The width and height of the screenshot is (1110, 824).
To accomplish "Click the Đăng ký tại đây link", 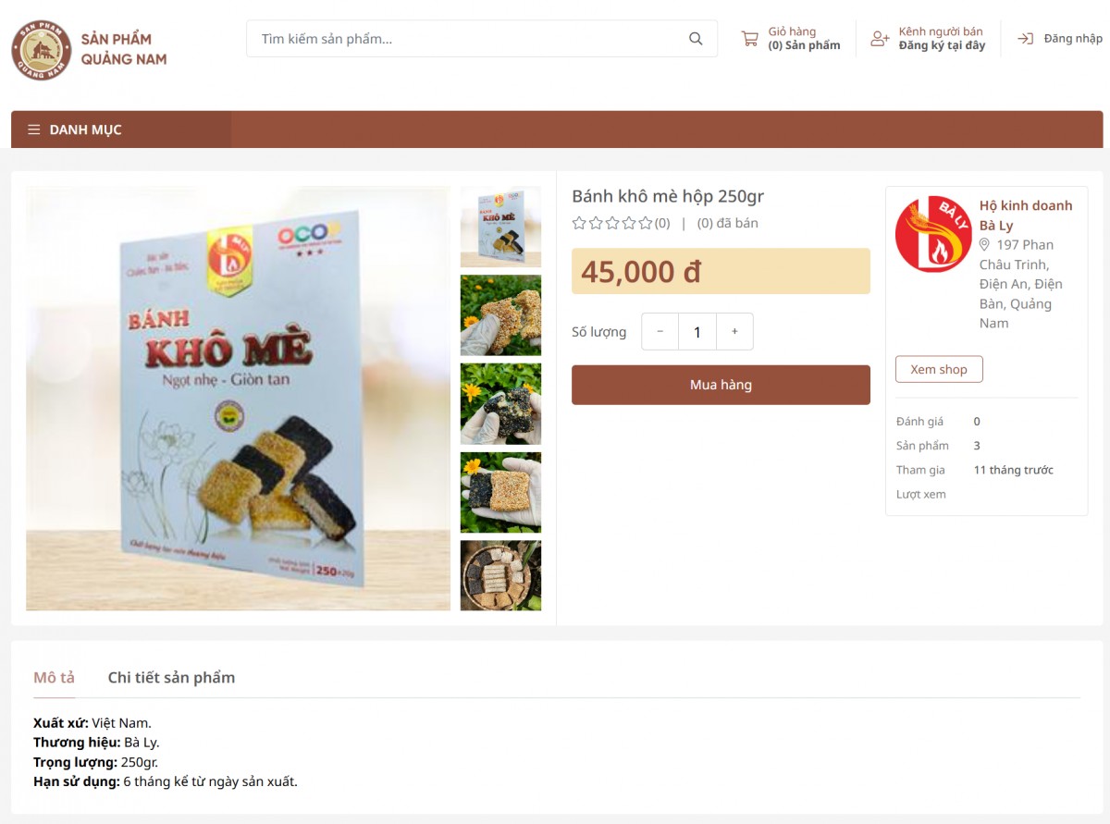I will [x=942, y=45].
